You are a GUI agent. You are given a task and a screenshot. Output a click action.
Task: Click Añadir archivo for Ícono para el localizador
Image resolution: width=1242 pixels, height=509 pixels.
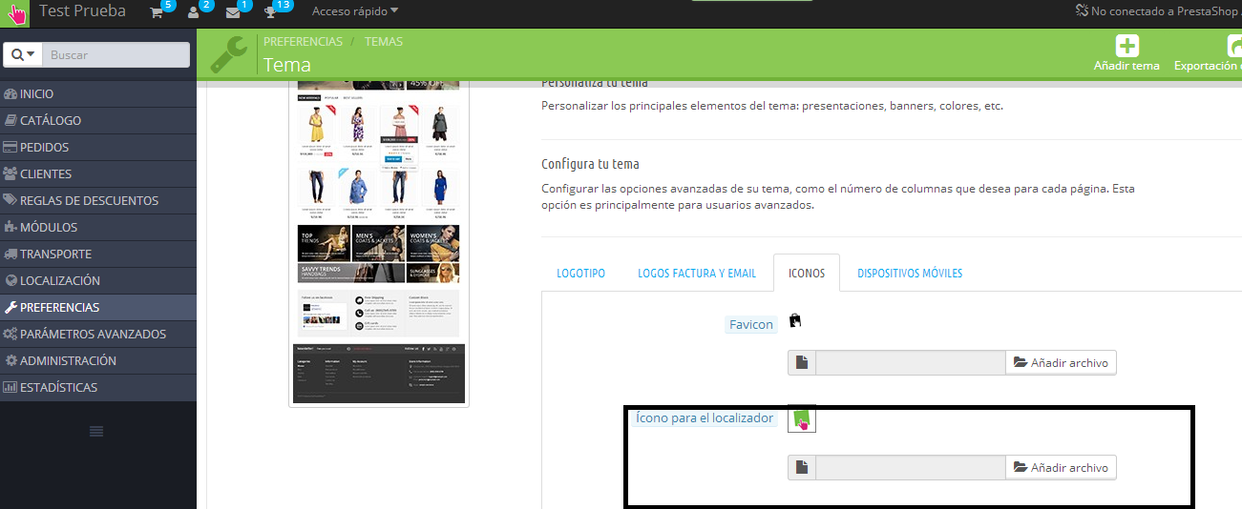pyautogui.click(x=1061, y=467)
